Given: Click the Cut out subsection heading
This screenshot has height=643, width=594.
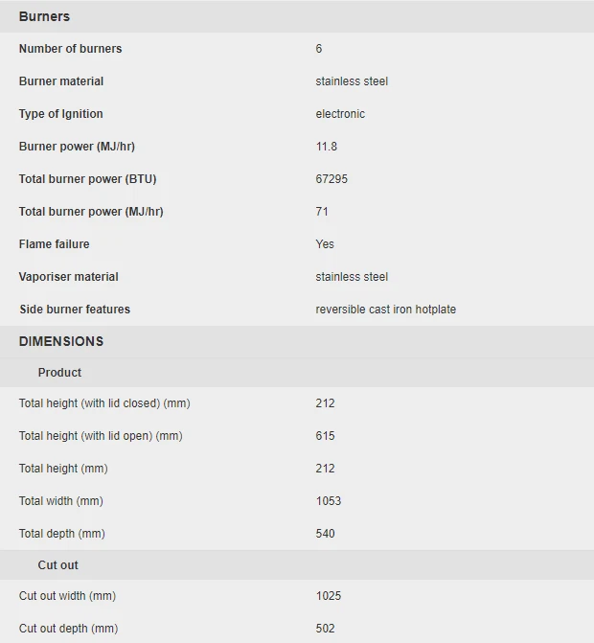Looking at the screenshot, I should pos(58,565).
